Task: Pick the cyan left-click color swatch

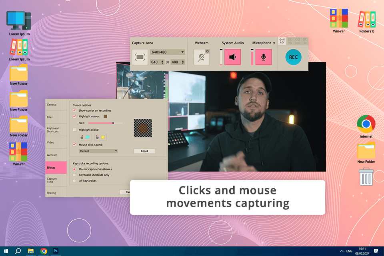Action: pyautogui.click(x=88, y=137)
